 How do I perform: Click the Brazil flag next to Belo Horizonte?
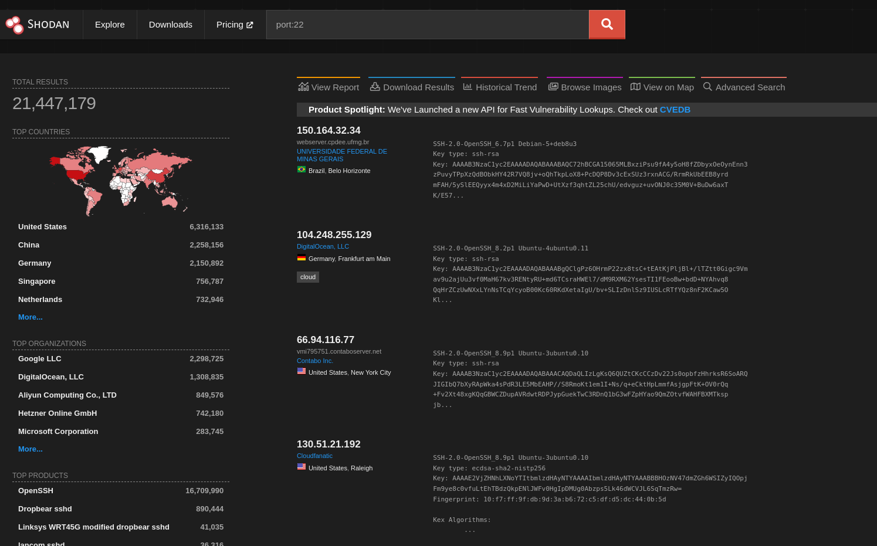click(x=301, y=169)
